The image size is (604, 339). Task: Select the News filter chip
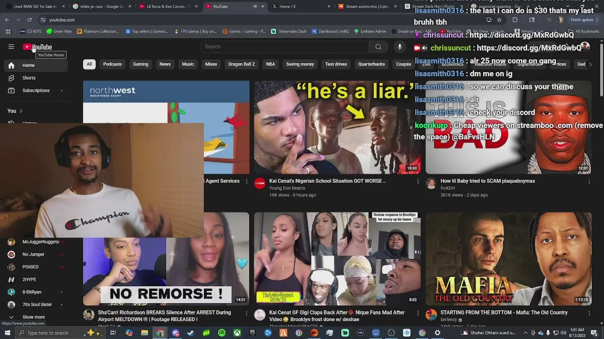[x=165, y=64]
